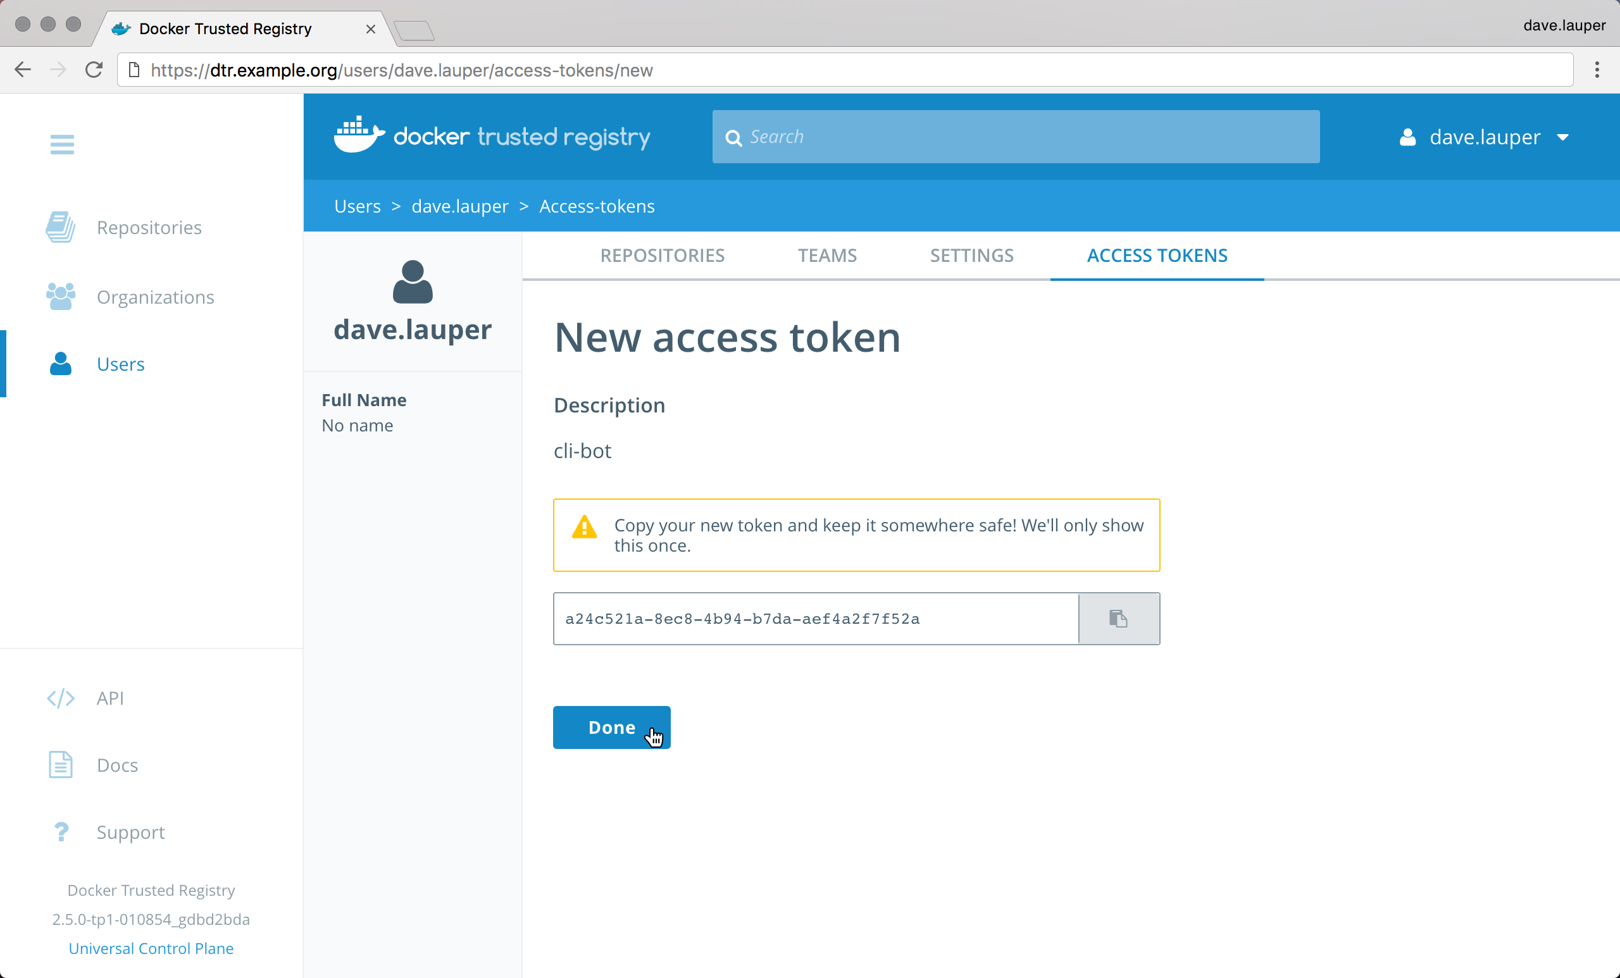Open the browser three-dot menu

1597,70
